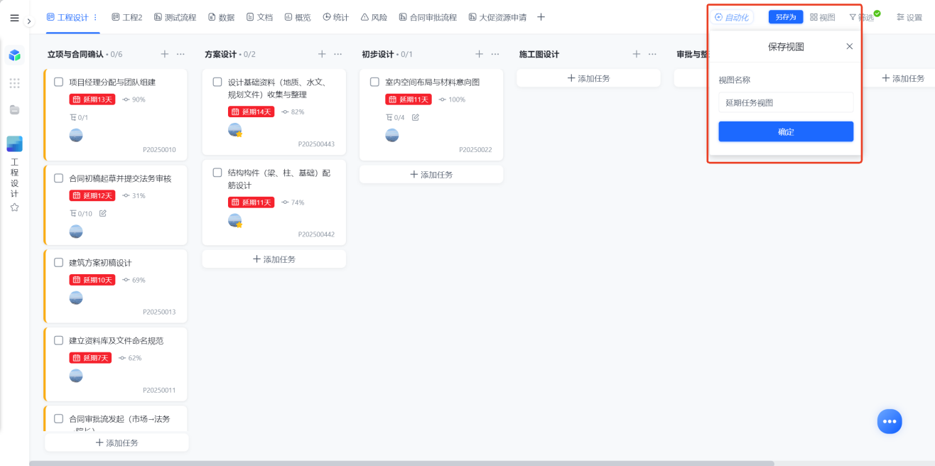The width and height of the screenshot is (935, 466).
Task: Check the 结构构件配筋设计 task checkbox
Action: (x=217, y=173)
